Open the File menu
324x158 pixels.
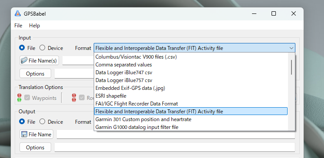(18, 26)
